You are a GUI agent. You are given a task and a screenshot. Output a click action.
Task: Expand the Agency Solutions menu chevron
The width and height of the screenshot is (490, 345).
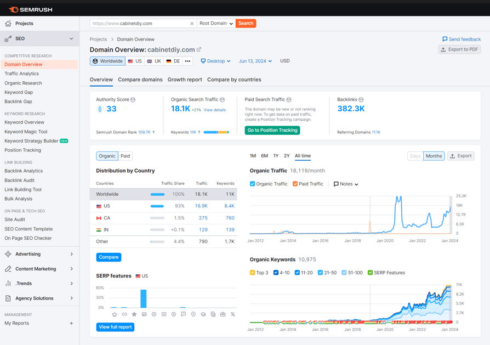pyautogui.click(x=72, y=298)
